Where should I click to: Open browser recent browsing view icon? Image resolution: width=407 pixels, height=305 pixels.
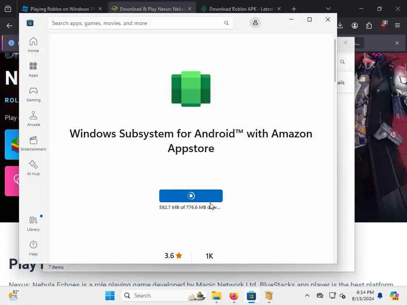click(8, 9)
